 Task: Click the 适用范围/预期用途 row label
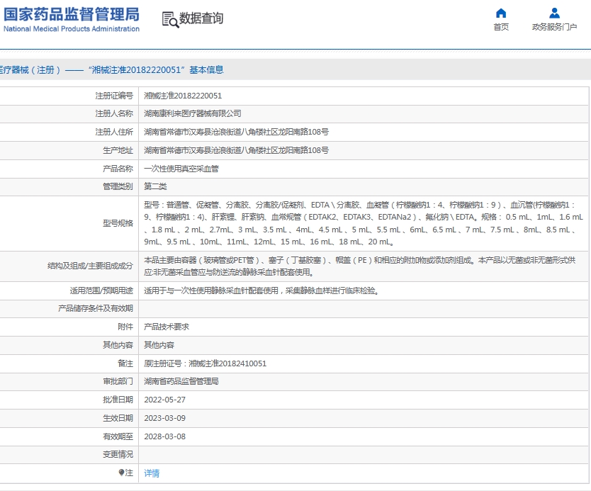click(x=101, y=290)
